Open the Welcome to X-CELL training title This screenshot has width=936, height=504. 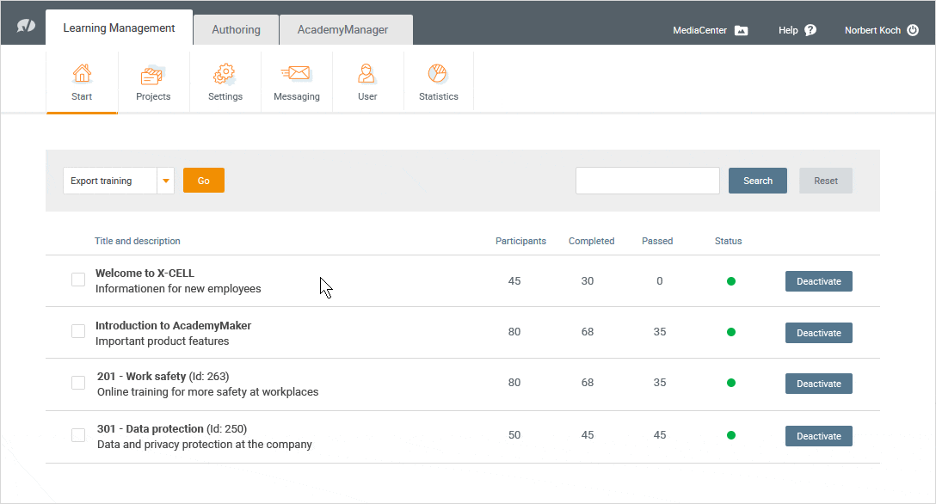pos(145,274)
